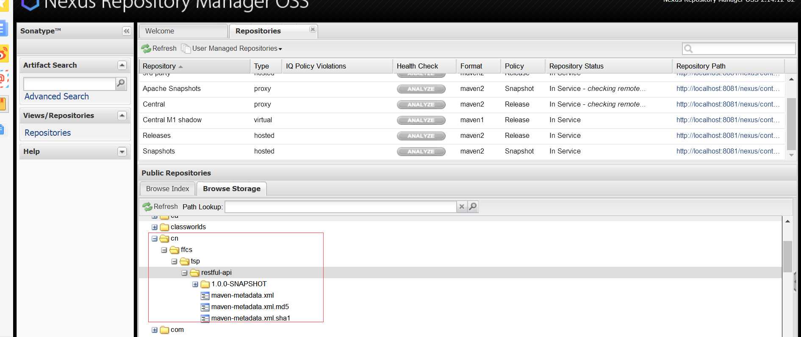The width and height of the screenshot is (801, 337).
Task: Open Snapshots repository path link
Action: [728, 151]
